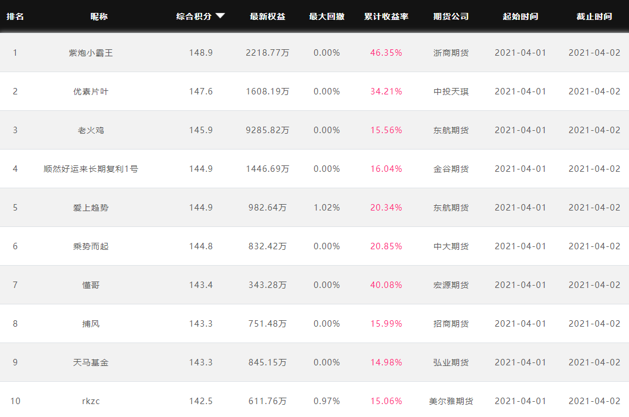The width and height of the screenshot is (629, 417).
Task: Select return rate 15.56%
Action: click(x=386, y=130)
